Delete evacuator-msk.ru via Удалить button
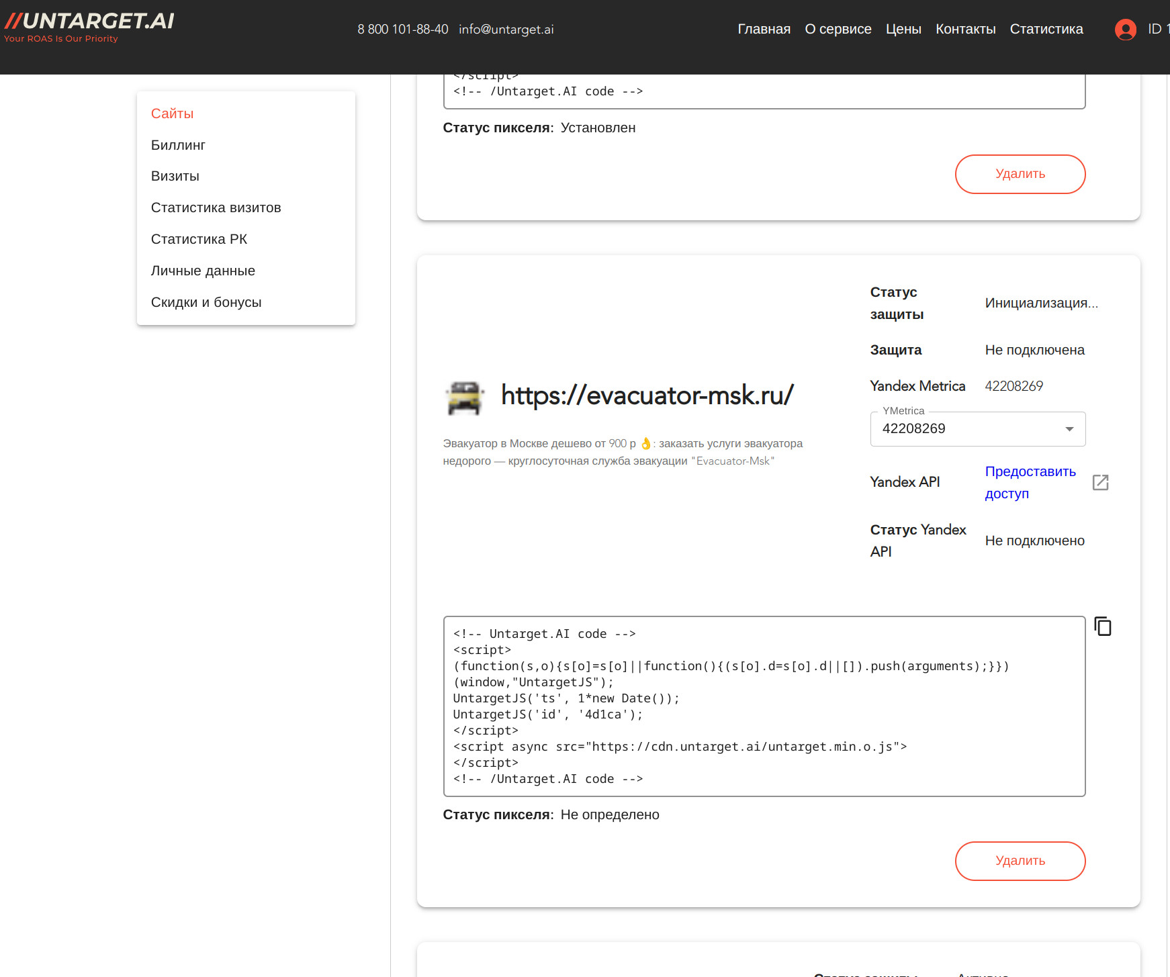This screenshot has width=1170, height=977. [1020, 861]
